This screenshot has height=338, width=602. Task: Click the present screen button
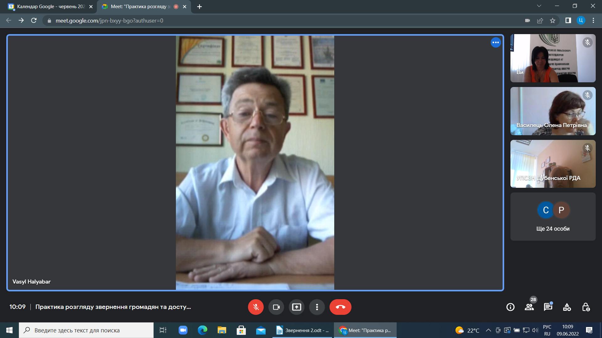coord(297,307)
